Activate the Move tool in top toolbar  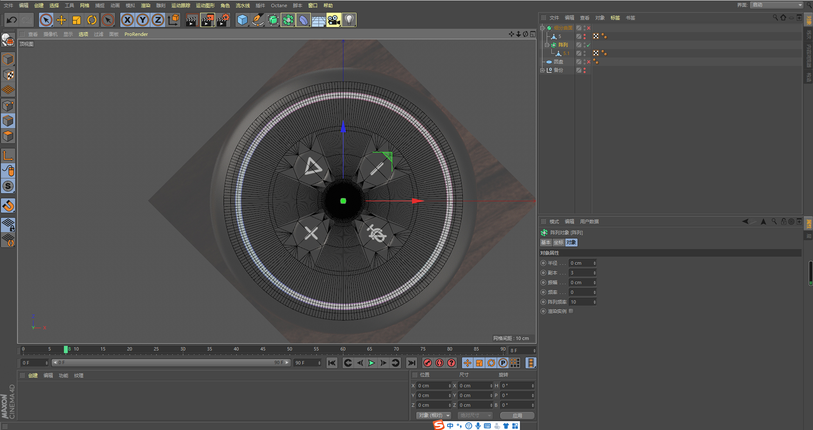pos(61,20)
